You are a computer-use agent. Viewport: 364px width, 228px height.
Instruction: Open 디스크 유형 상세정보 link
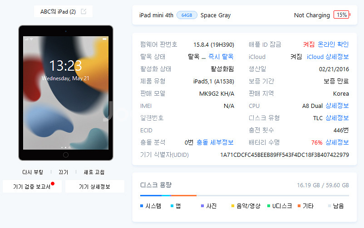(x=337, y=118)
